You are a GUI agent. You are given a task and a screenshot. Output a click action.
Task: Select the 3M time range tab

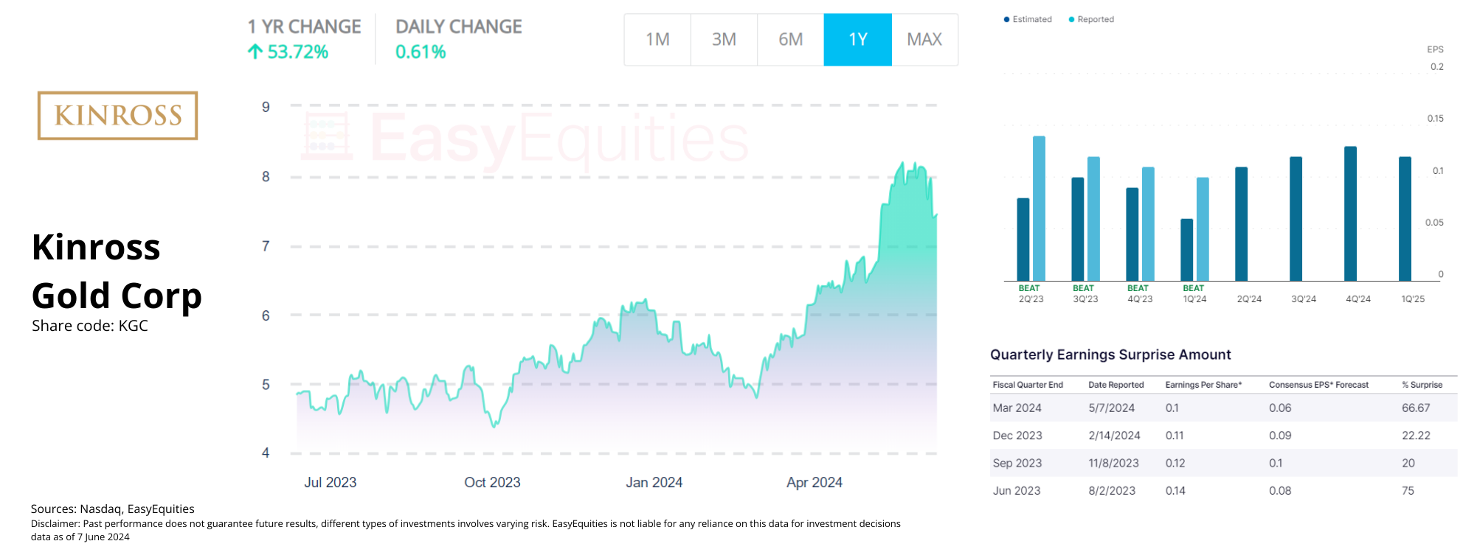coord(724,40)
